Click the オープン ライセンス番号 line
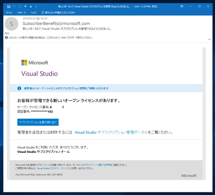The width and height of the screenshot is (215, 195). tap(41, 107)
